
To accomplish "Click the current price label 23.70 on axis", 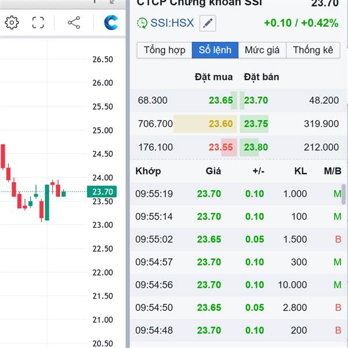I will pos(102,191).
